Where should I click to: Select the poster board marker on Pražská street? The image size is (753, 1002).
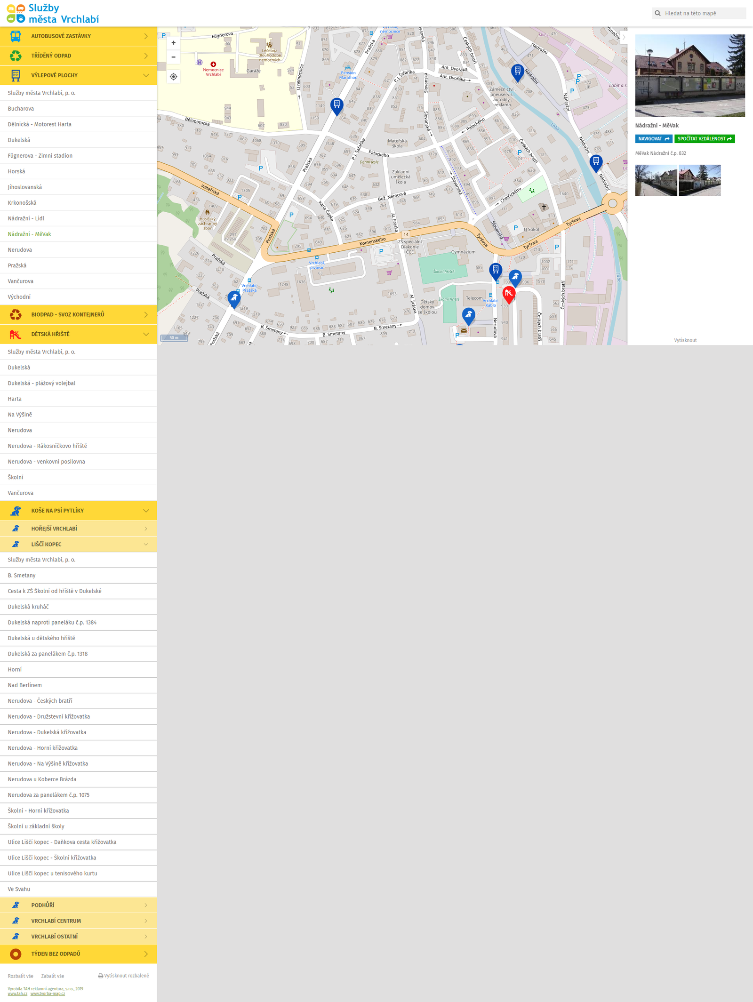pos(336,106)
